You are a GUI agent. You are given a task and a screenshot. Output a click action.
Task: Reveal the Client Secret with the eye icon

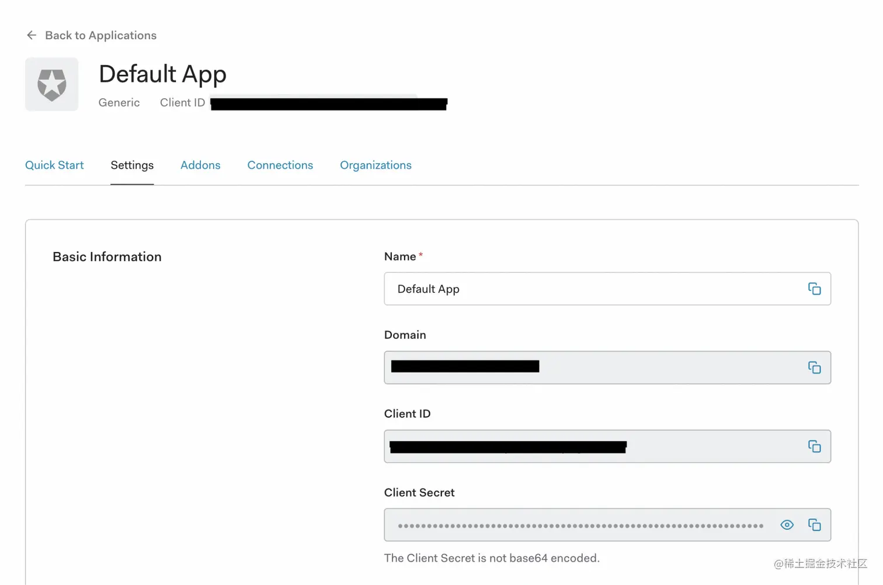(787, 524)
